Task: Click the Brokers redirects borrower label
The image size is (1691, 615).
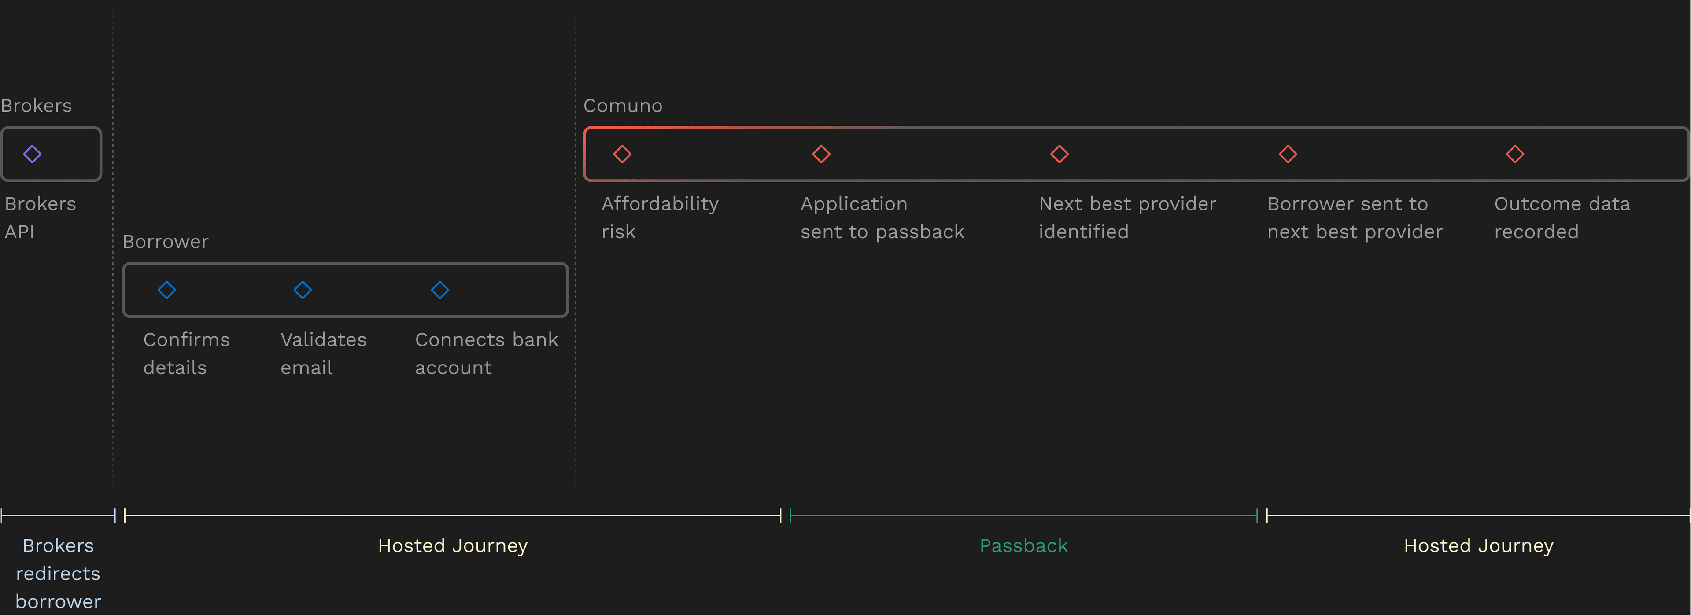Action: [x=58, y=573]
